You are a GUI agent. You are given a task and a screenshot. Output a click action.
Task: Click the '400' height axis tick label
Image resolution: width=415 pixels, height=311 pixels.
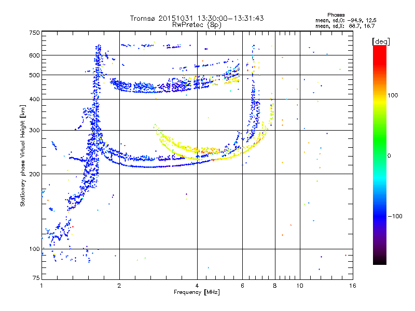(34, 100)
